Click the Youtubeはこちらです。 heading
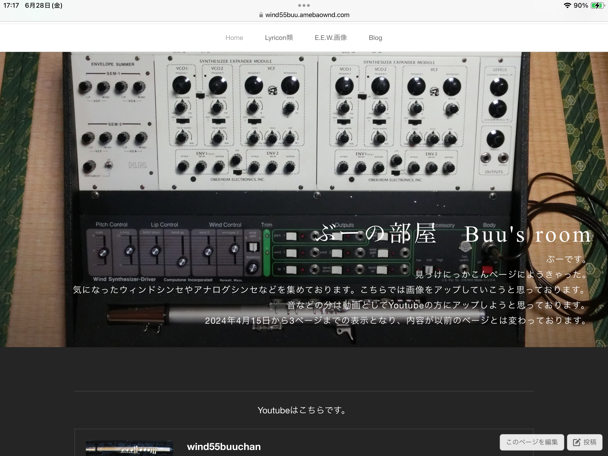 (x=302, y=410)
